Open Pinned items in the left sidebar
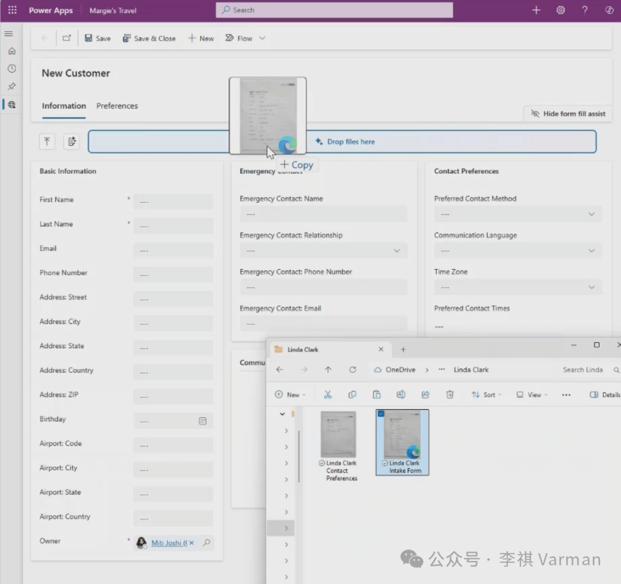 (12, 86)
